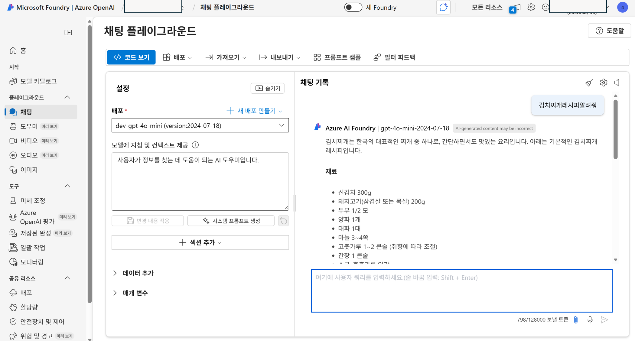Expand the 데이터 추가 section
Image resolution: width=635 pixels, height=344 pixels.
tap(134, 273)
